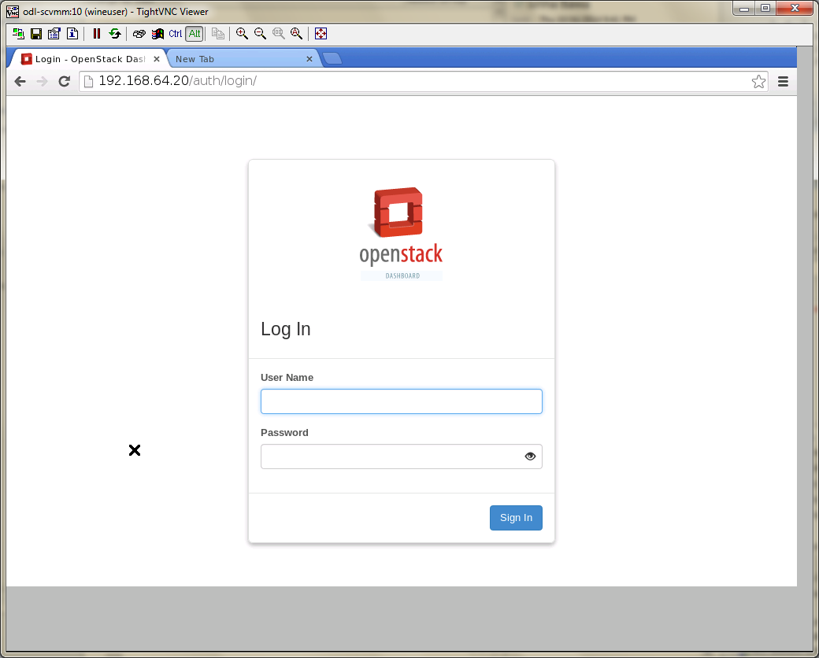Click the browser Forward arrow
Image resolution: width=819 pixels, height=658 pixels.
tap(43, 82)
